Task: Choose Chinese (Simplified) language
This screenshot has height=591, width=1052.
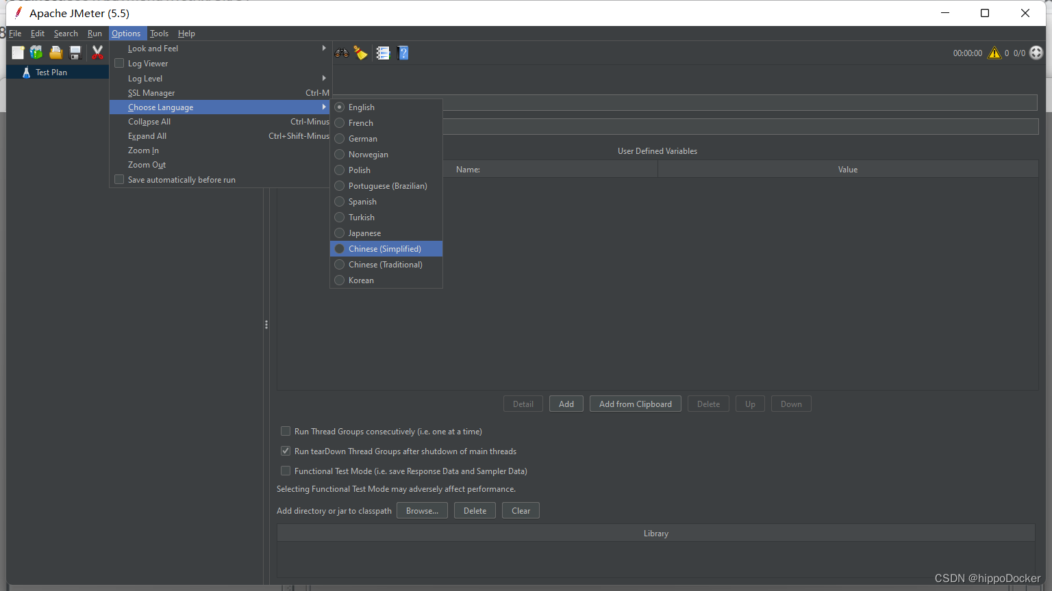Action: [386, 249]
